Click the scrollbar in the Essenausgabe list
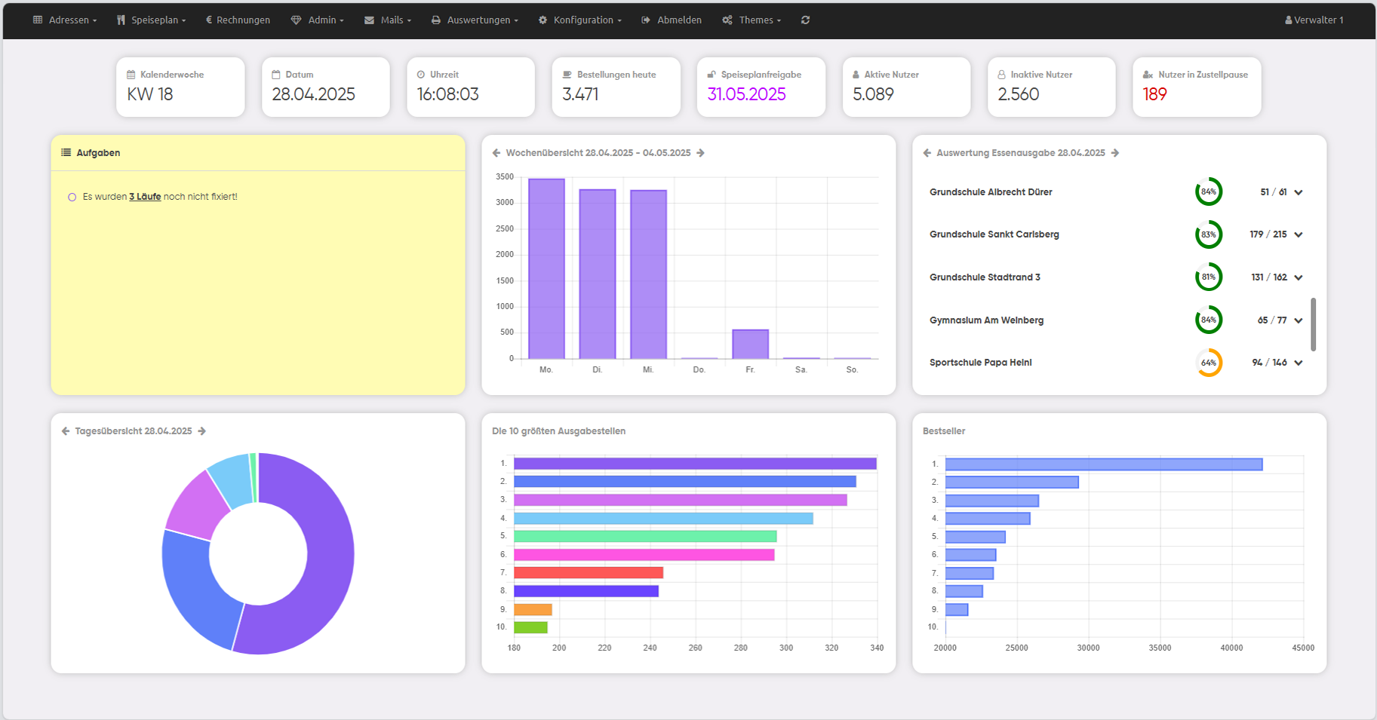Screen dimensions: 1377x720 click(x=1313, y=324)
